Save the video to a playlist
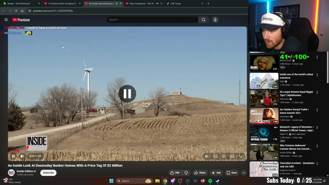This screenshot has width=329, height=185. 232,173
